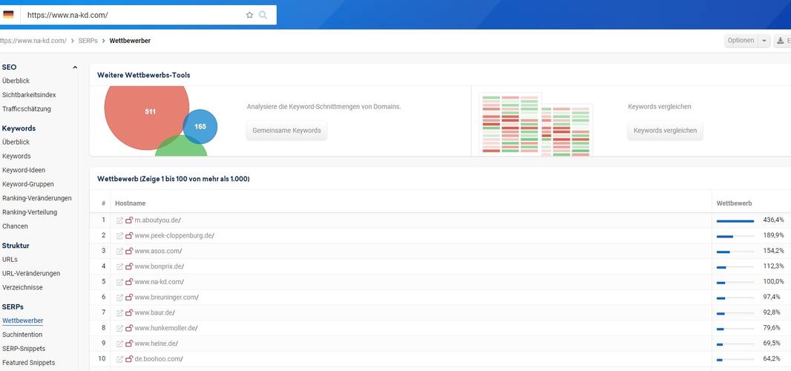Click blue 165 Venn diagram circle
Viewport: 791px width, 371px height.
pyautogui.click(x=201, y=126)
